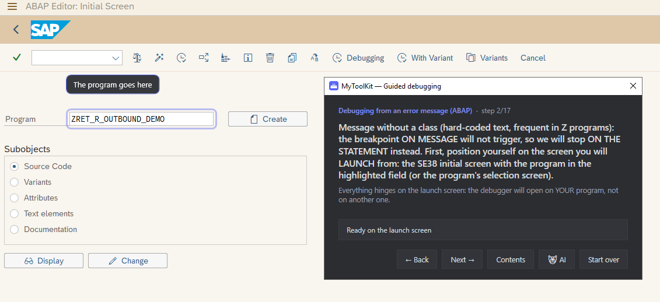Click the 'Program' field label
Viewport: 660px width, 302px height.
pos(20,119)
